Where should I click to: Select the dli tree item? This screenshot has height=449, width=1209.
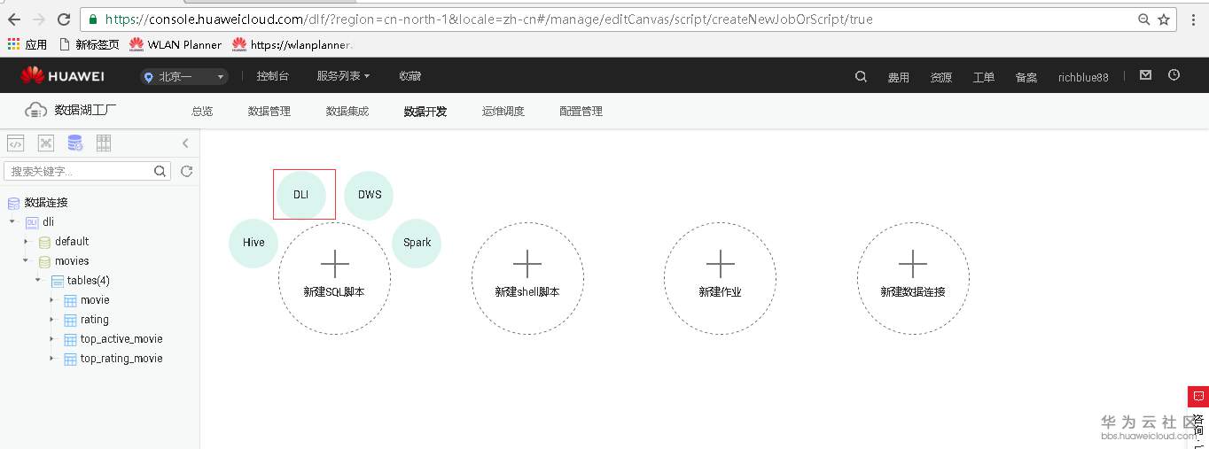[48, 222]
